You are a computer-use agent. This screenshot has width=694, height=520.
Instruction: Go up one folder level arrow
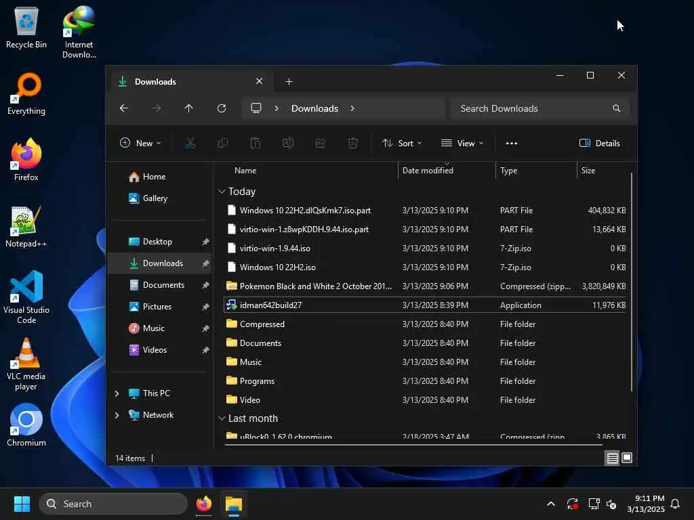pyautogui.click(x=189, y=108)
